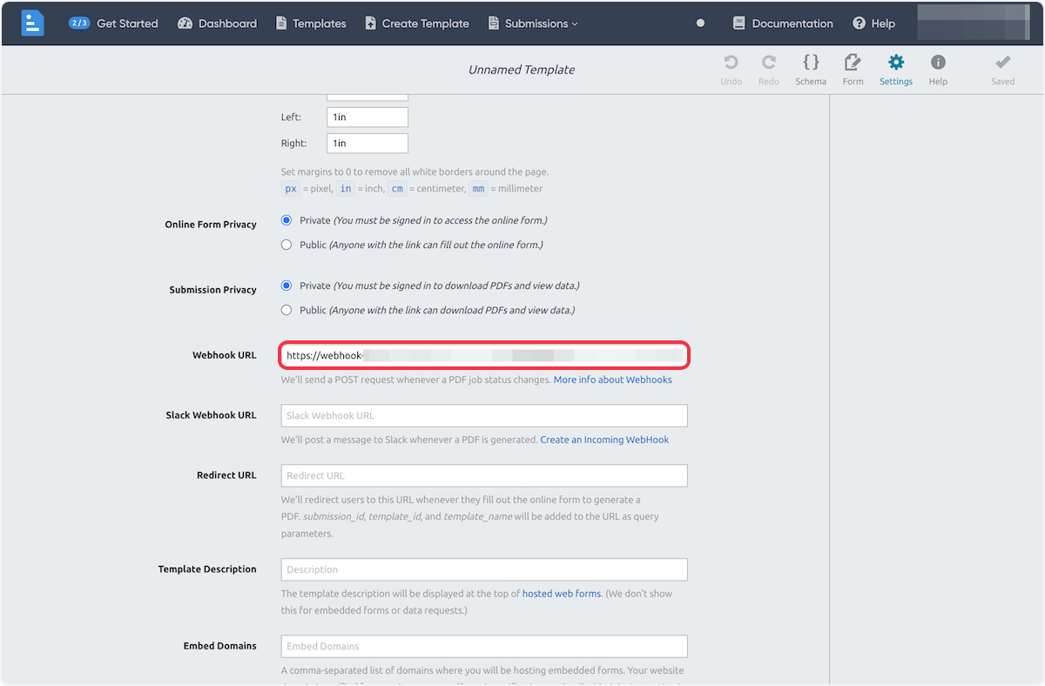Viewport: 1045px width, 686px height.
Task: Open the Templates page
Action: tap(311, 24)
